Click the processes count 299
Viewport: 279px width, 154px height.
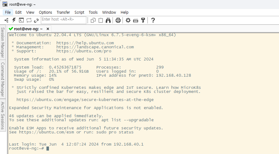(x=160, y=67)
